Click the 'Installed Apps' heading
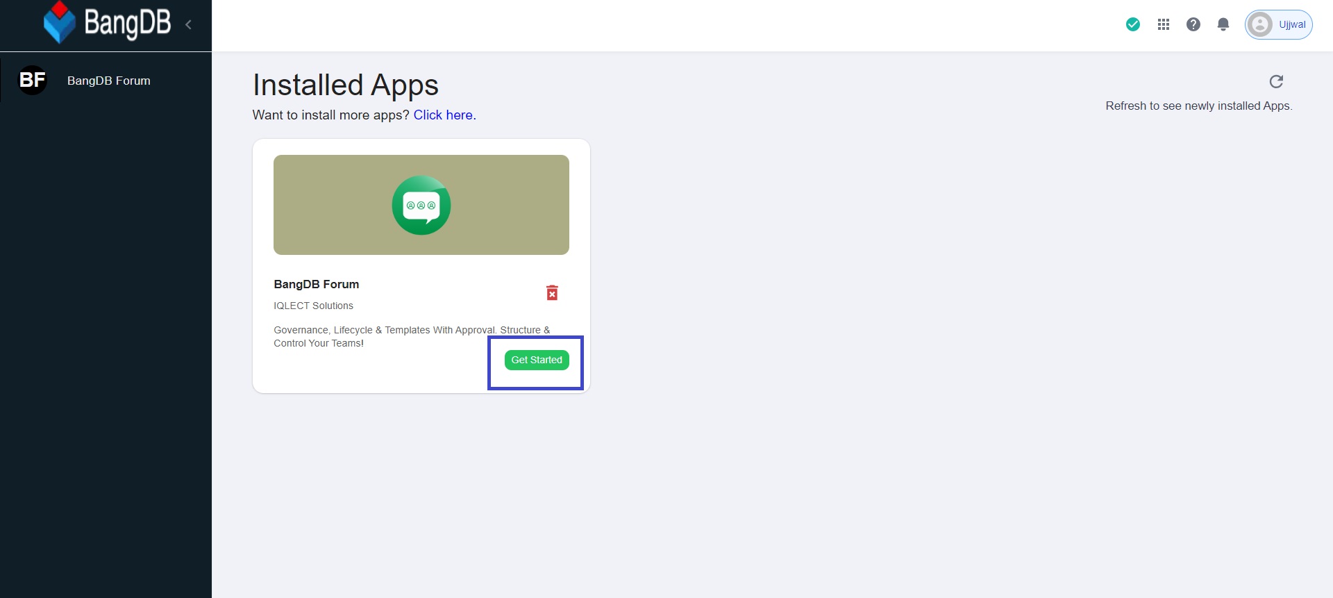The image size is (1333, 598). (x=346, y=85)
